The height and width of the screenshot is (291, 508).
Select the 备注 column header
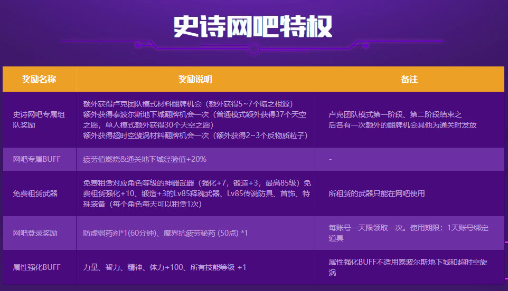pos(409,79)
